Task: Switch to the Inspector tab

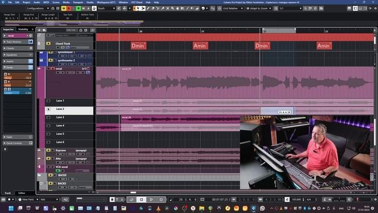Action: [x=8, y=30]
